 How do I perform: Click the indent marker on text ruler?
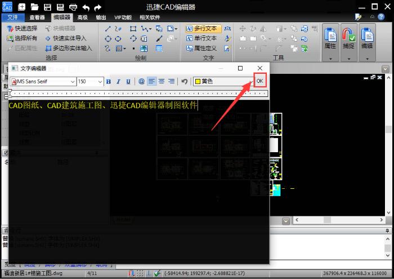10,92
